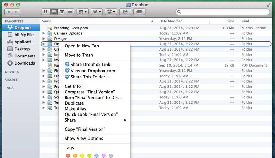Expand the Designs folder disclosure triangle
The image size is (275, 158).
[44, 39]
